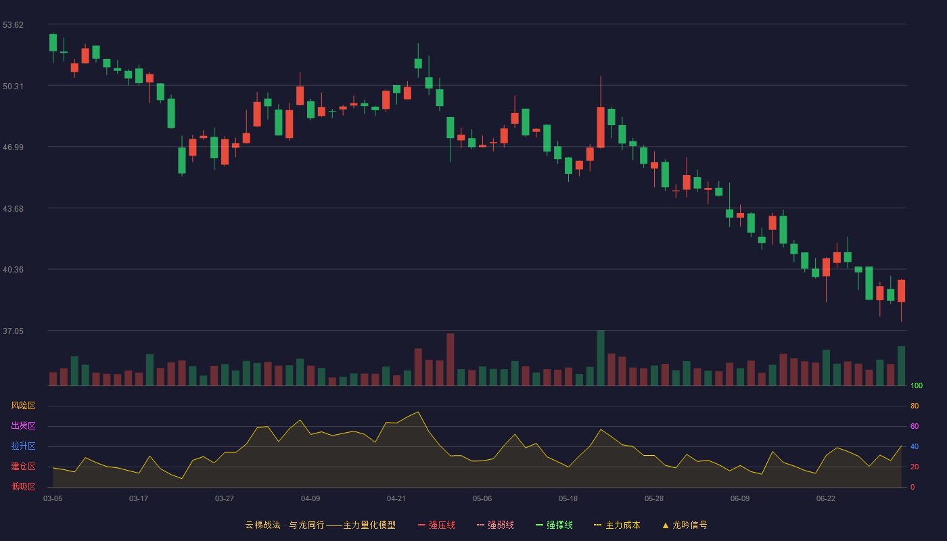Click the 37.05 price axis label
Viewport: 947px width, 541px height.
13,331
